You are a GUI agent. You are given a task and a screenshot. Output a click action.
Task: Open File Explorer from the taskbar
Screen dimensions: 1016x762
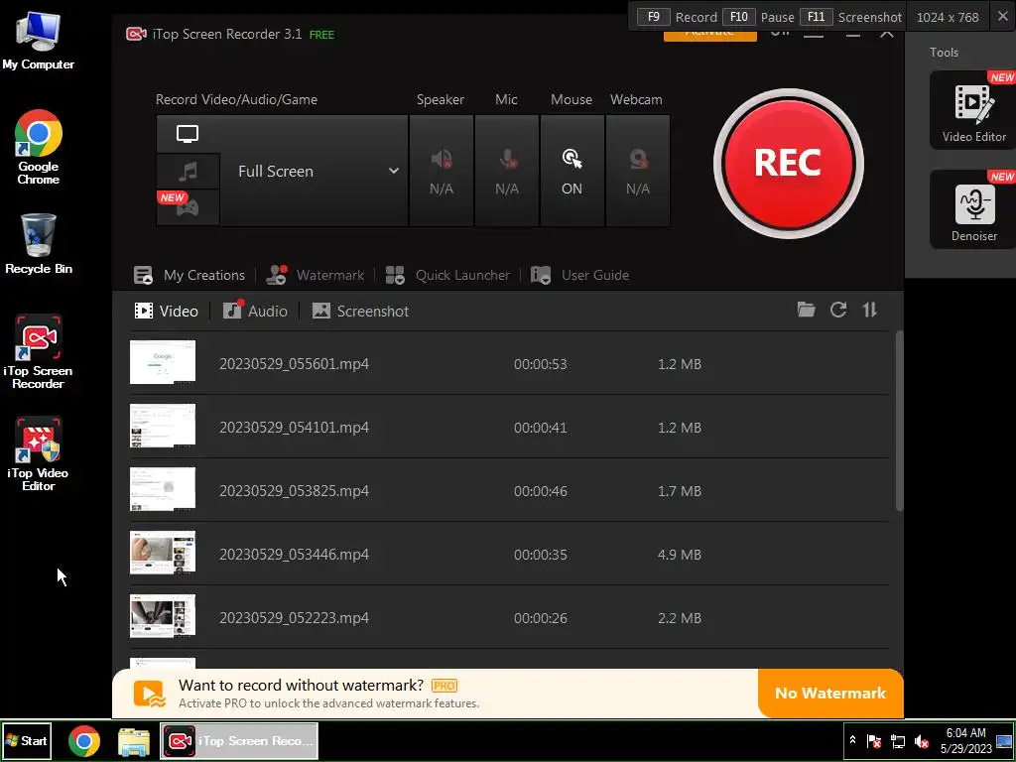[134, 741]
